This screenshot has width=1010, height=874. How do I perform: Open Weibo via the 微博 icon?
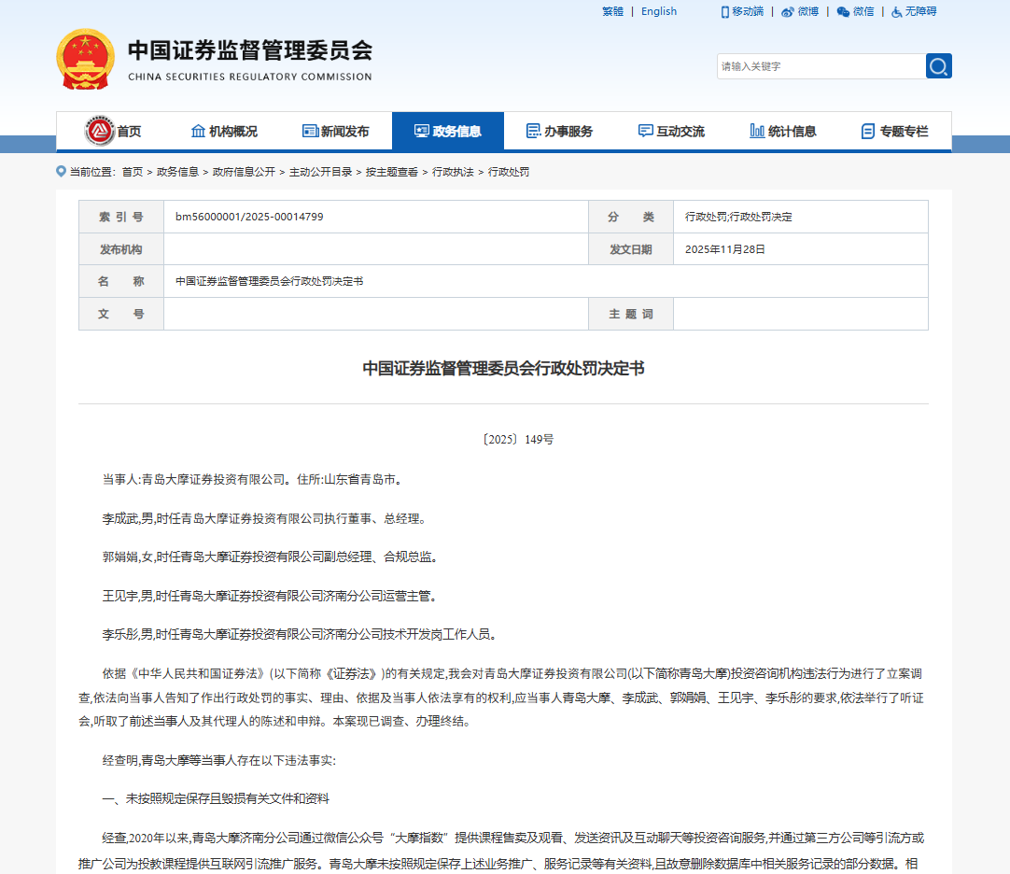787,11
